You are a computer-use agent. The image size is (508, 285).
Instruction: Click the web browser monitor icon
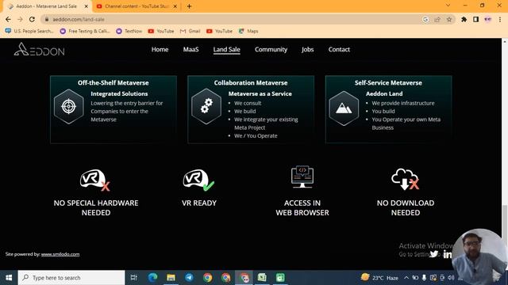point(302,177)
